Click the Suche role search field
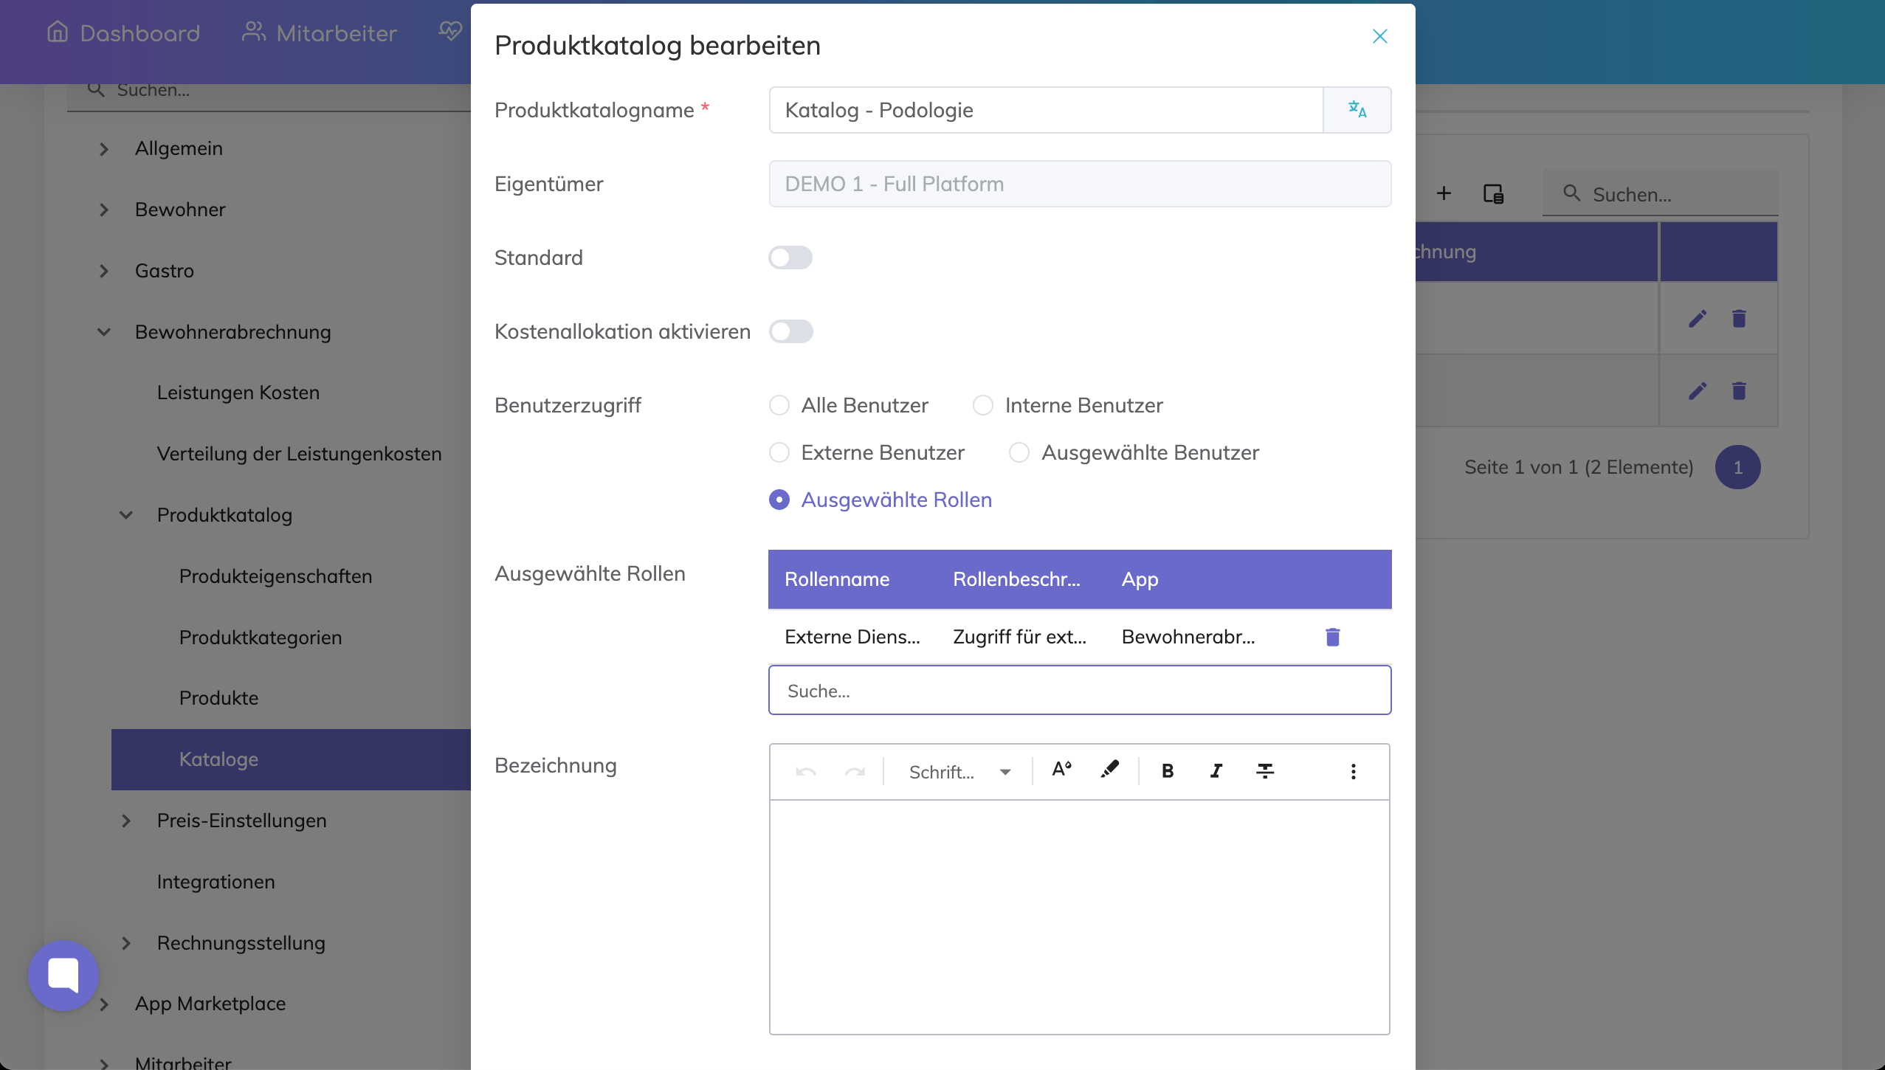This screenshot has height=1070, width=1885. tap(1079, 691)
